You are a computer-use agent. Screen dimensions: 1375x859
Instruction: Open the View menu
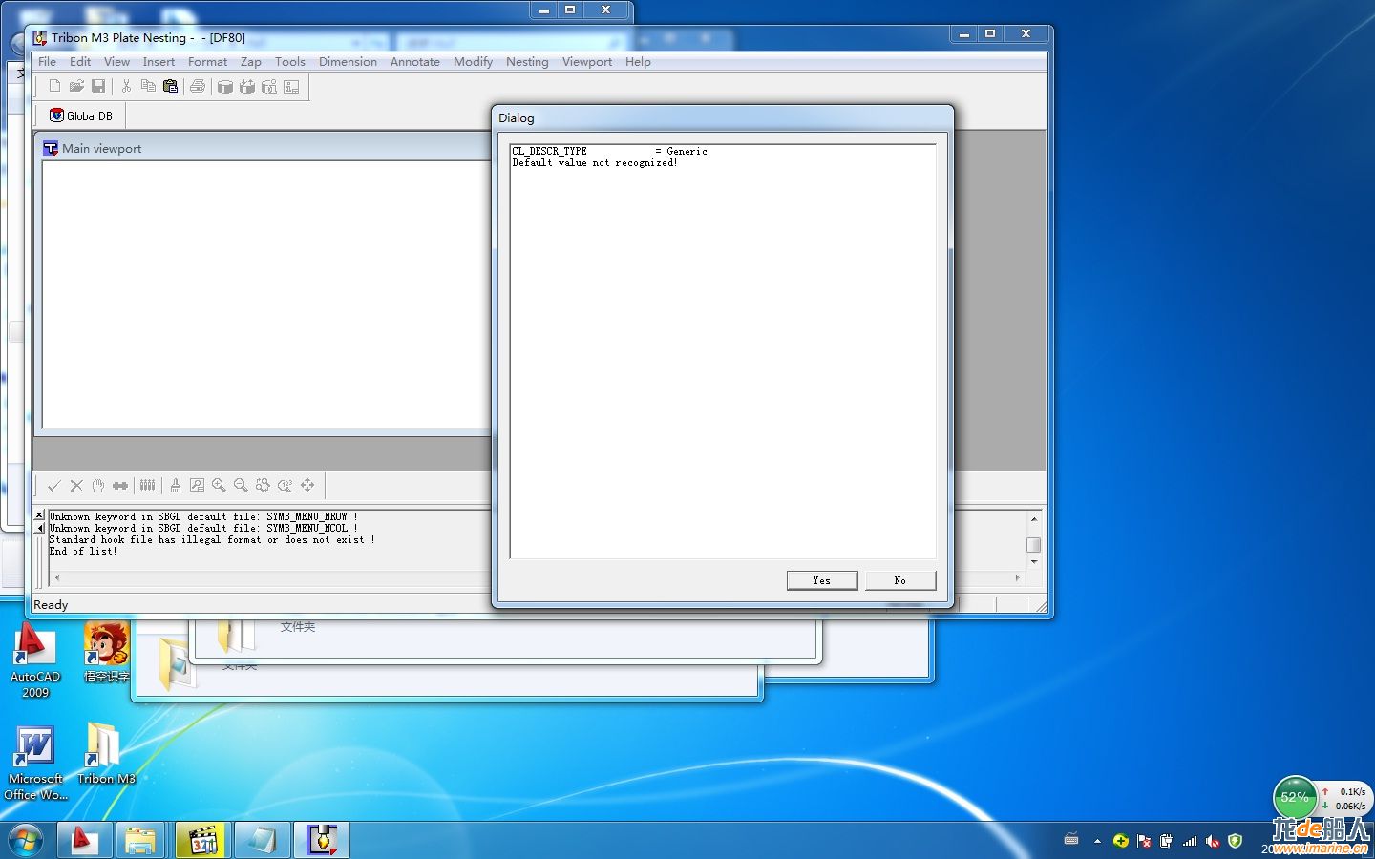click(x=116, y=62)
